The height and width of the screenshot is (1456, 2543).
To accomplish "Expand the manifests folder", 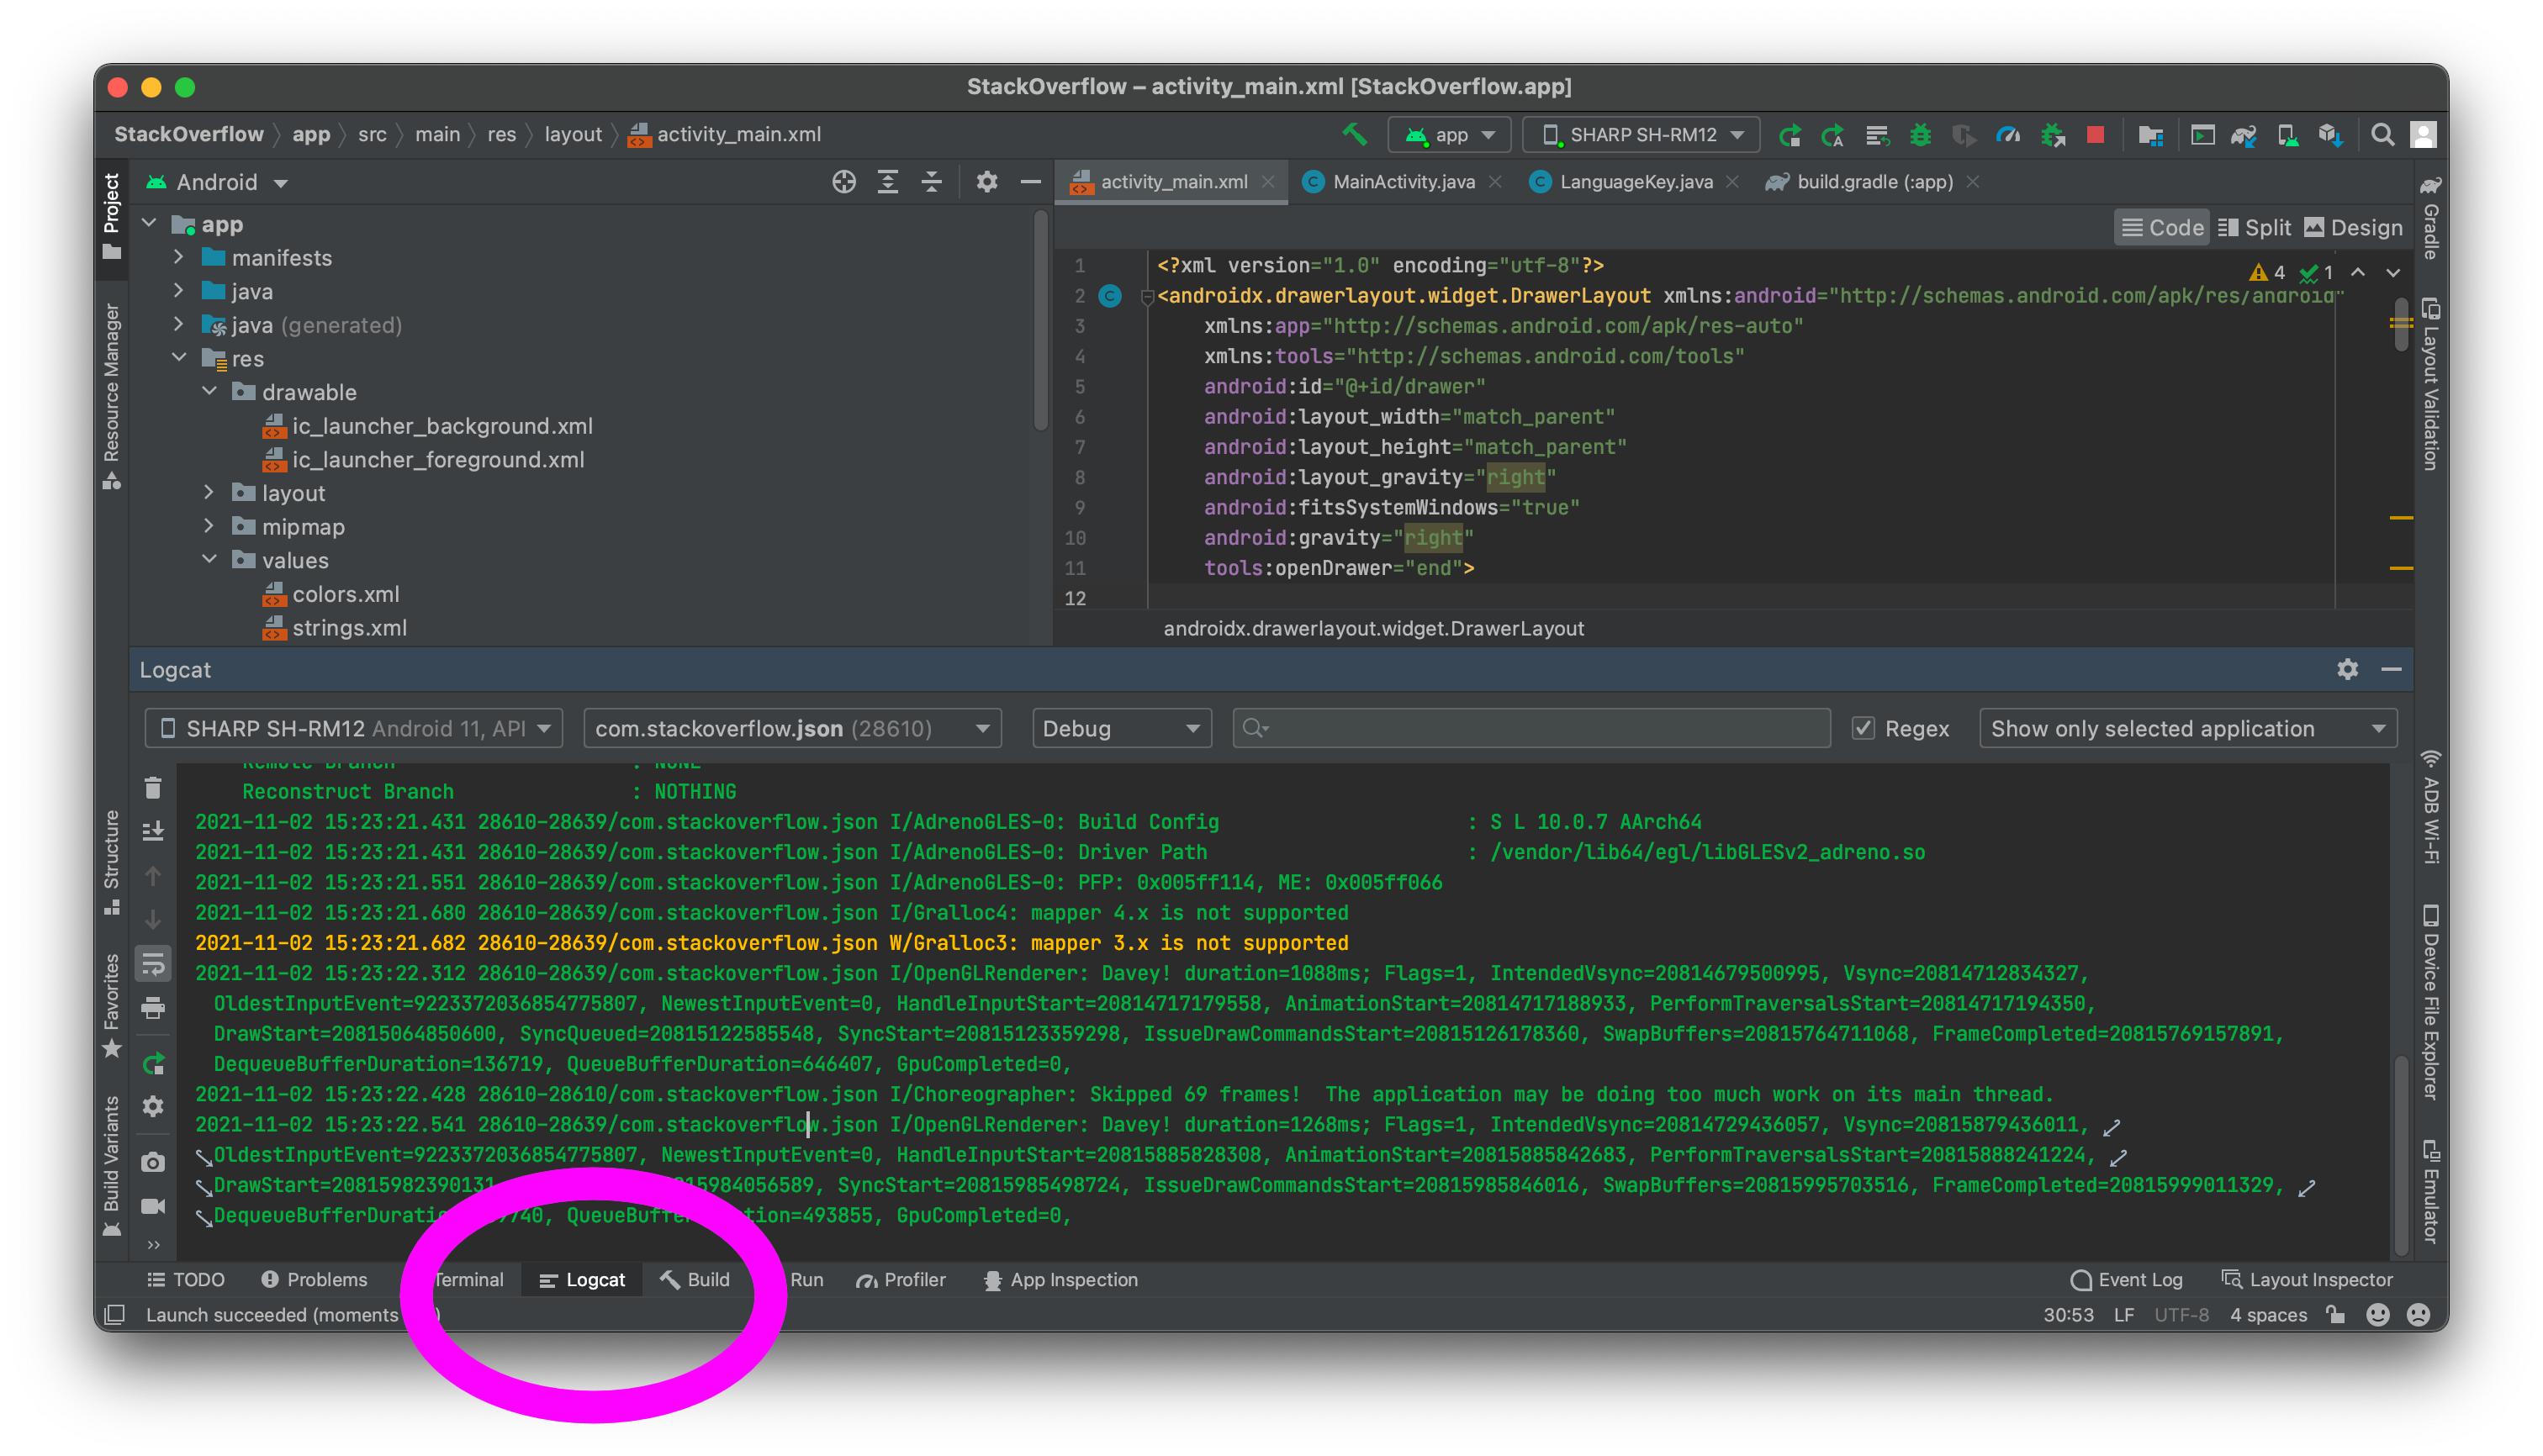I will tap(178, 257).
